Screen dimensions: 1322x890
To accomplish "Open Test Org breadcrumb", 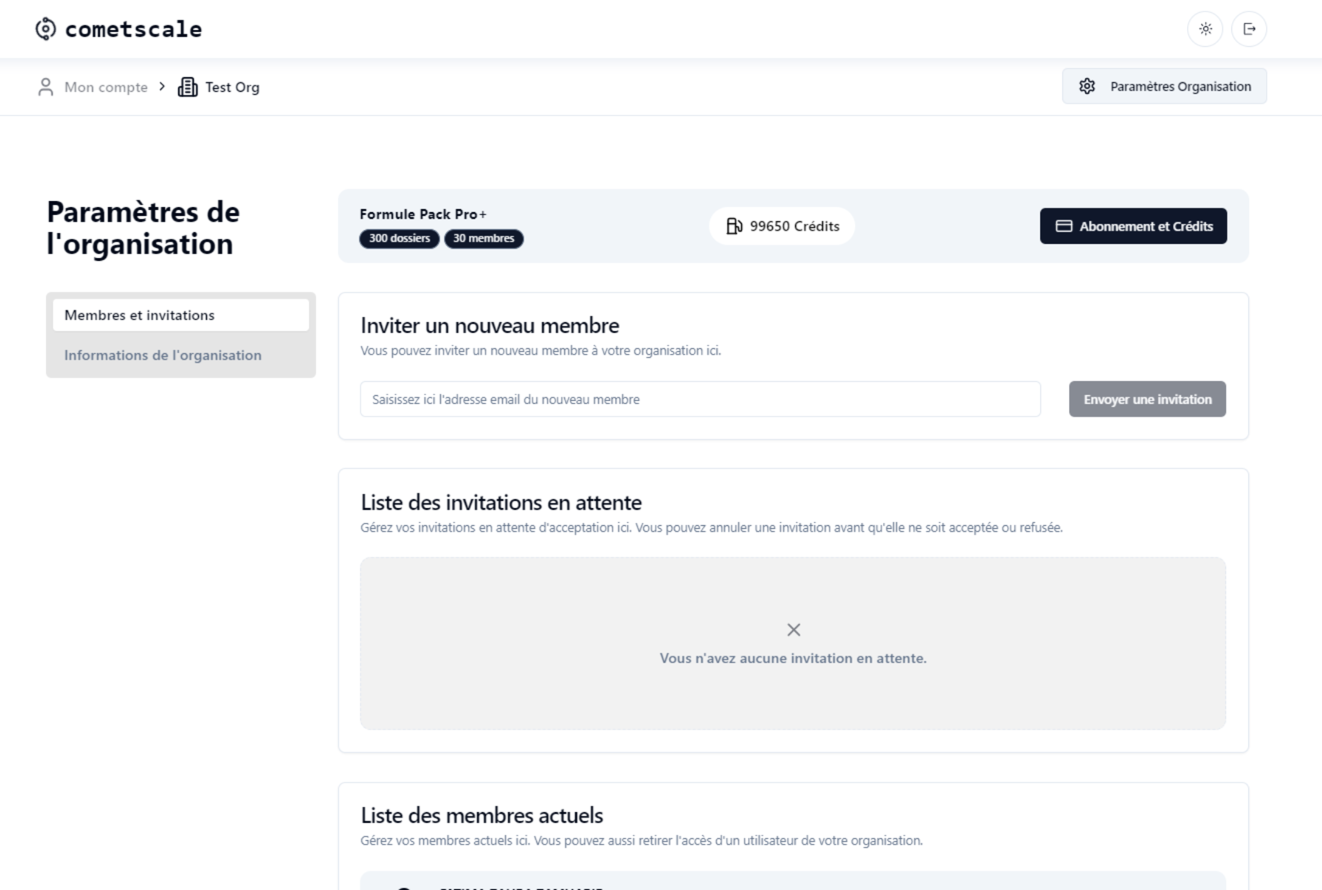I will pos(232,87).
